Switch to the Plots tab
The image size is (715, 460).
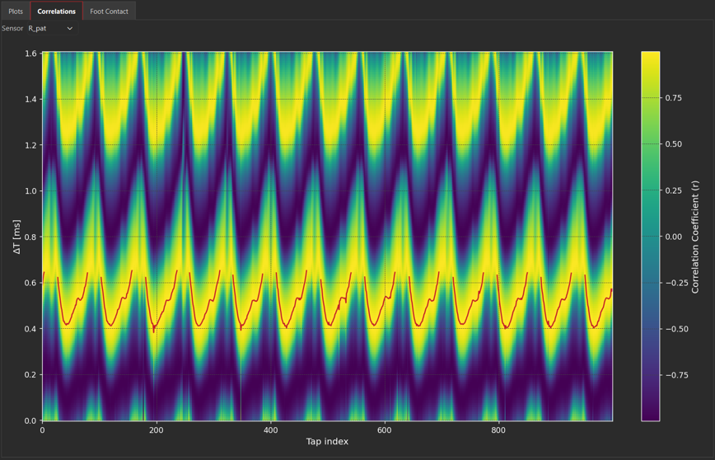pos(16,11)
